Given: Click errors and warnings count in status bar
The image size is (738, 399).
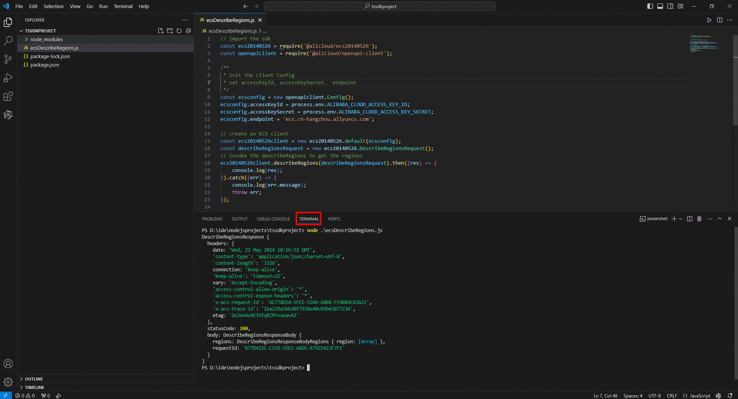Looking at the screenshot, I should click(25, 396).
